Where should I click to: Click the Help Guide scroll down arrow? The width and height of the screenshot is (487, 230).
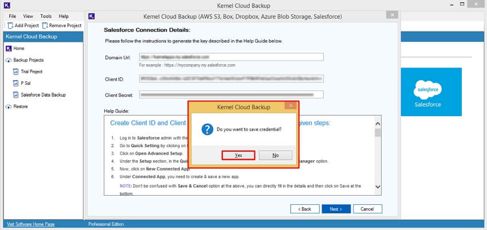click(x=378, y=187)
